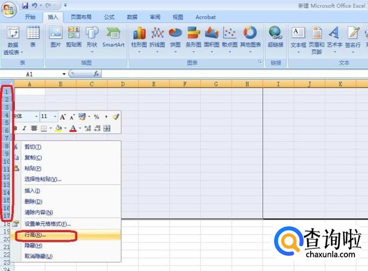Apply yellow fill color bucket
The image size is (368, 271).
tap(58, 128)
